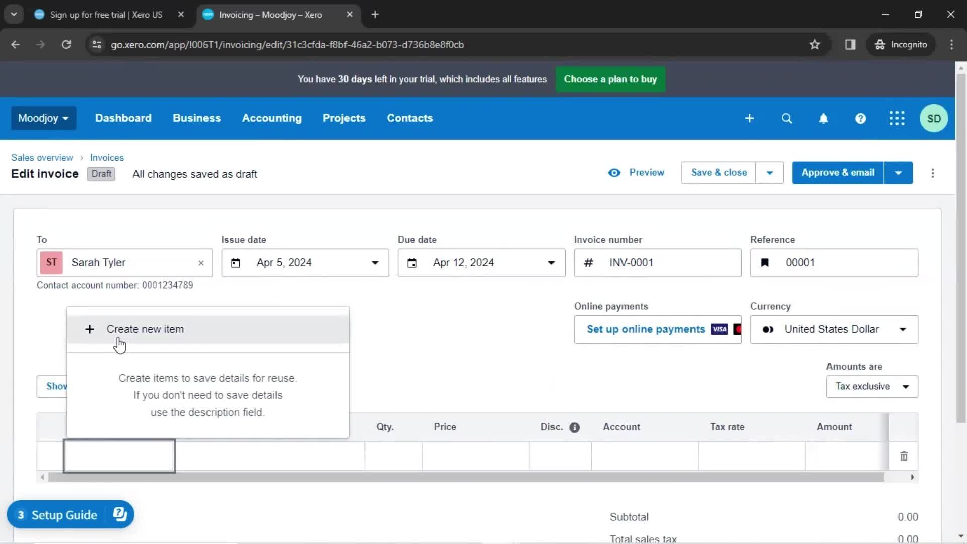Click the Incognito indicator

(x=901, y=45)
